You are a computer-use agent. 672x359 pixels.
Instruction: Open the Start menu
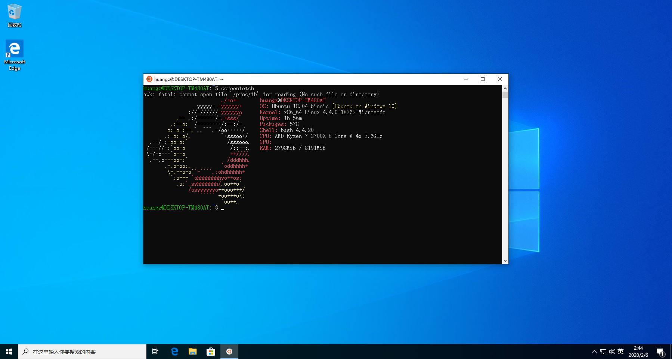(x=8, y=351)
